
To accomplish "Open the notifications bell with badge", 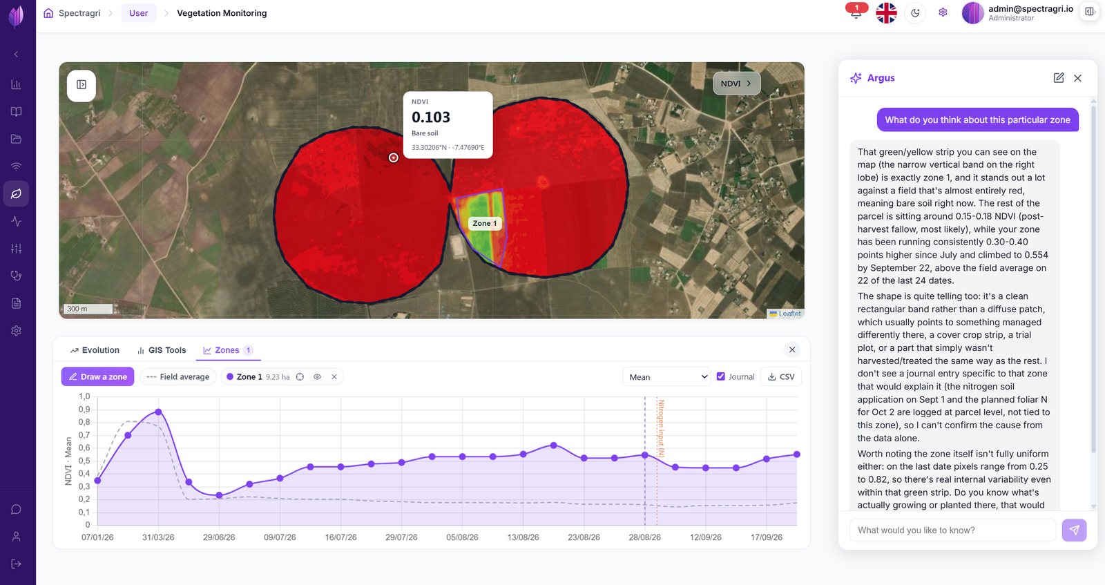I will [x=856, y=12].
